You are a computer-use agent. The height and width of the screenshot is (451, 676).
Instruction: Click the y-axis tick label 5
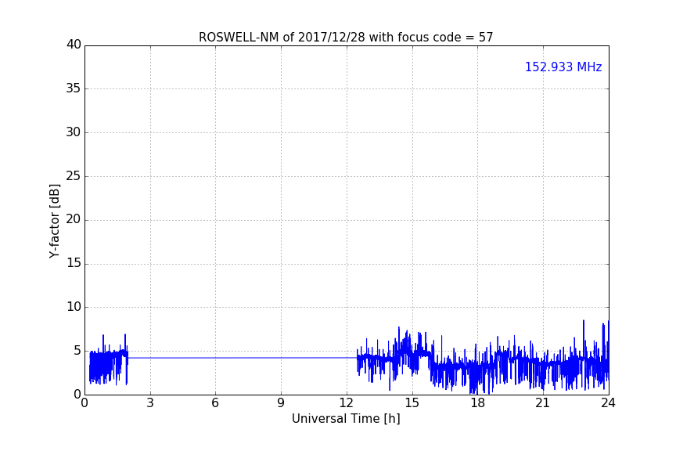(77, 351)
